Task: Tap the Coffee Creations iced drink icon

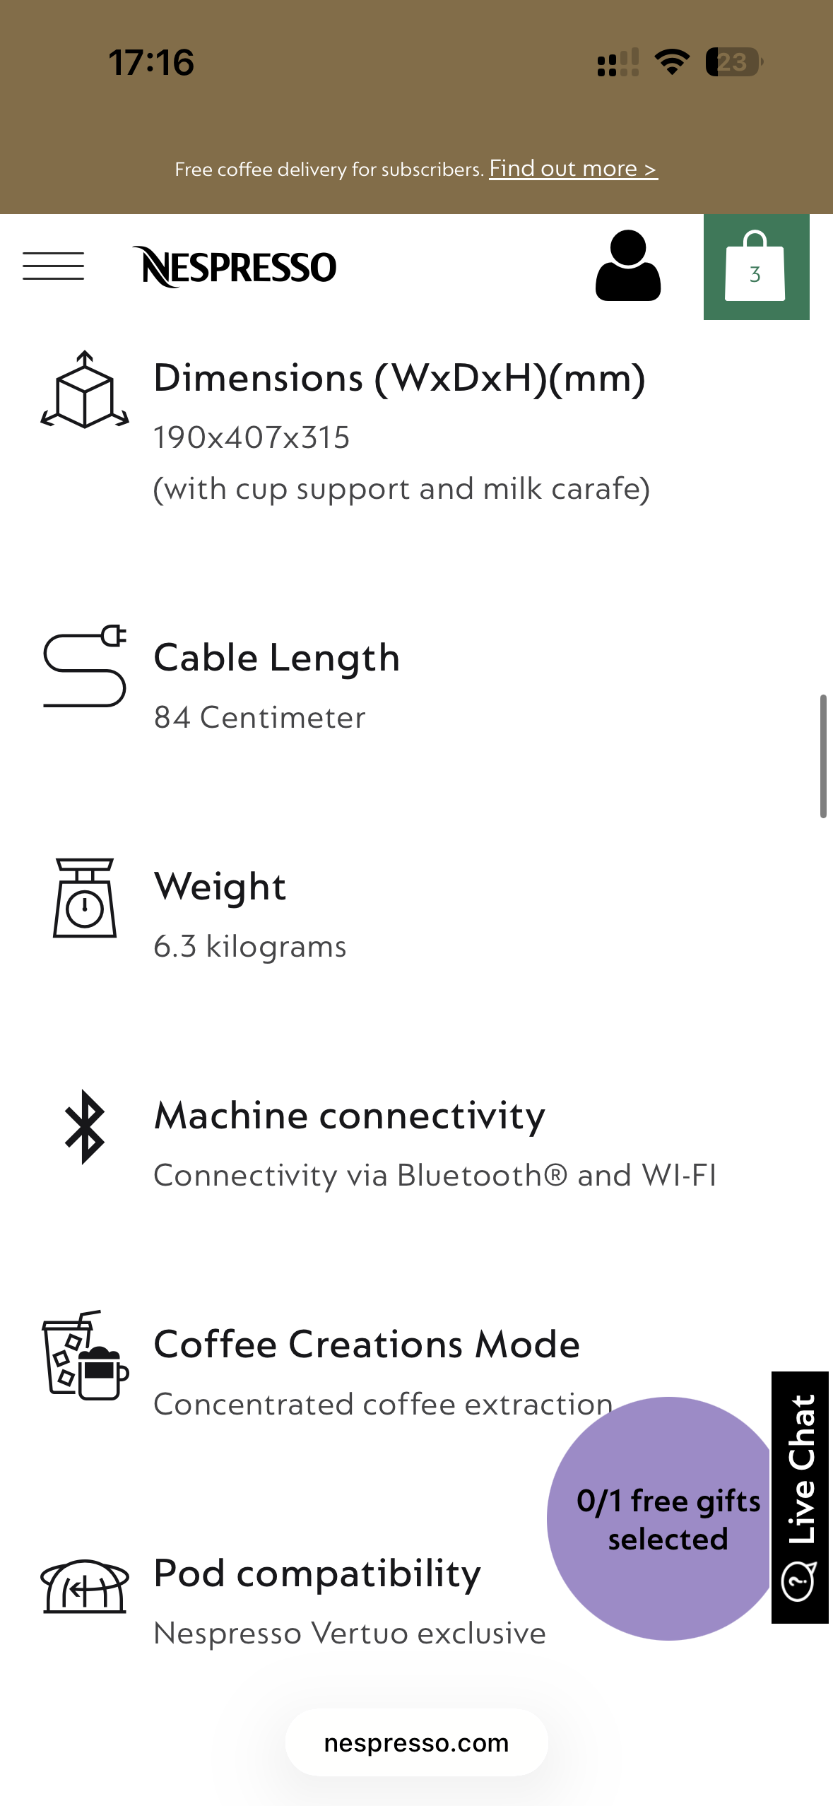Action: [85, 1355]
